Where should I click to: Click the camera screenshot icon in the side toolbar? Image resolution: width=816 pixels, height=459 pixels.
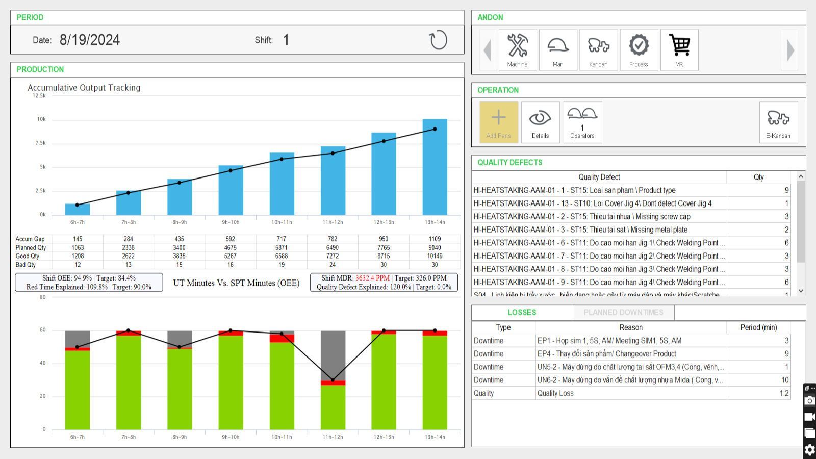[809, 401]
